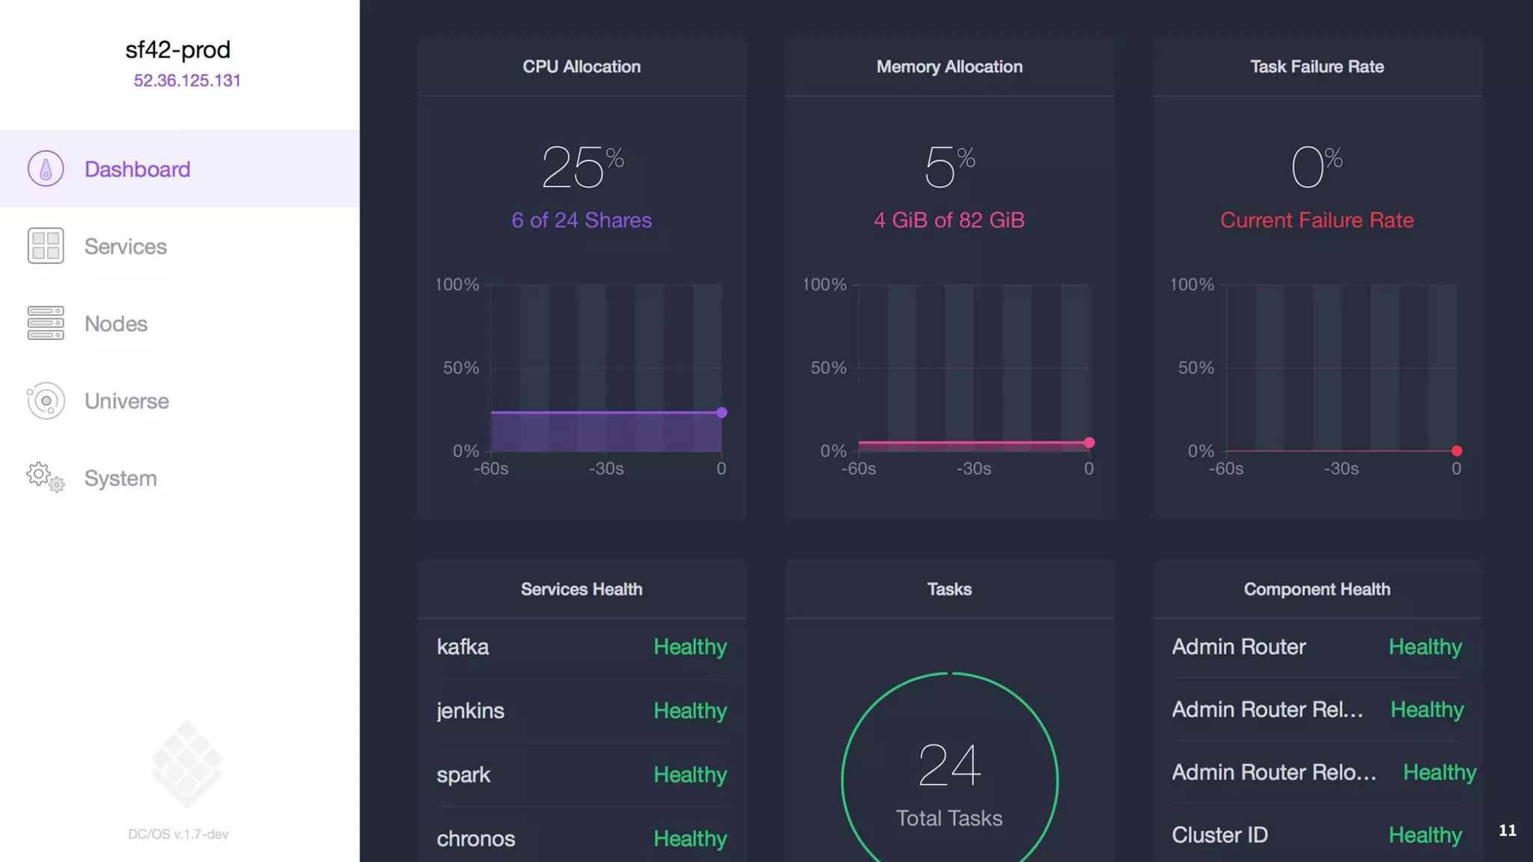Click the pink Memory graph endpoint dot
The width and height of the screenshot is (1533, 862).
1089,443
